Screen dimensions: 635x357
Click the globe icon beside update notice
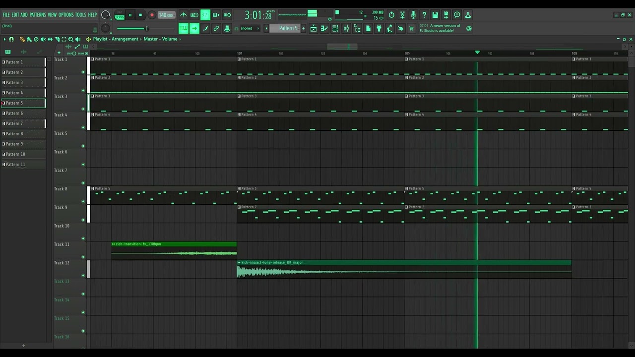(469, 28)
